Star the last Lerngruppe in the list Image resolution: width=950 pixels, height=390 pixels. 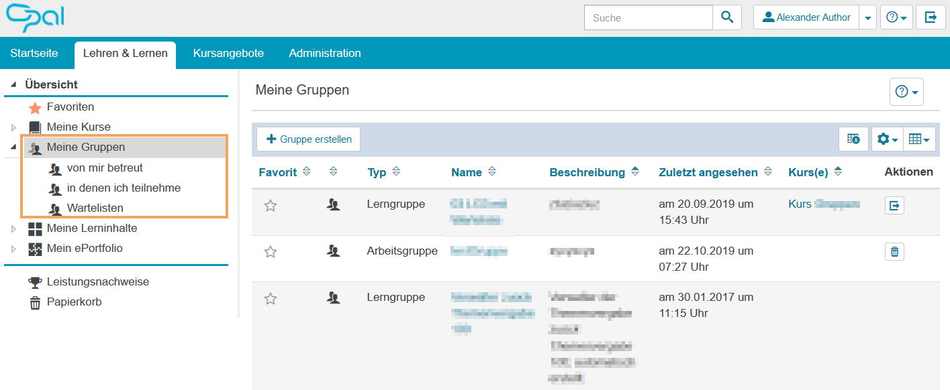271,298
